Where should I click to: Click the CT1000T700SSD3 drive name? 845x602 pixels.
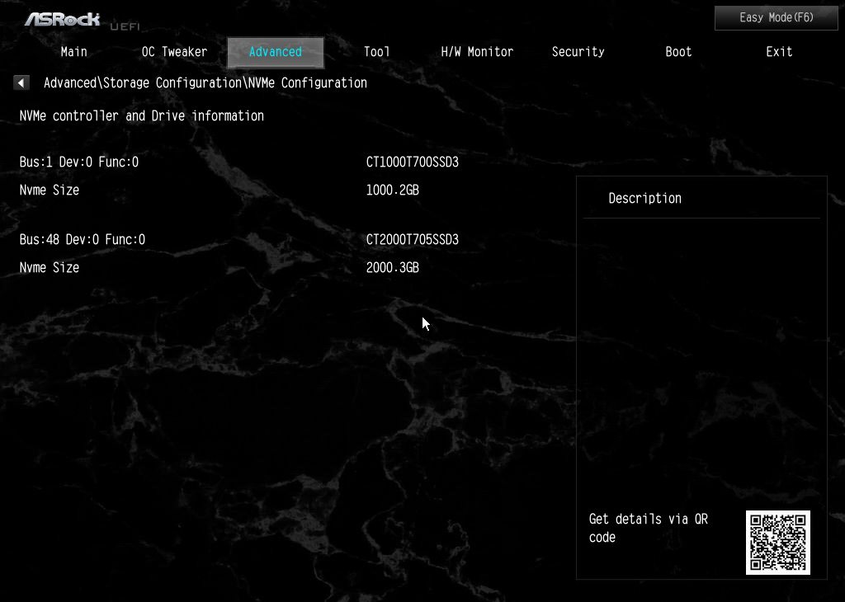(413, 162)
